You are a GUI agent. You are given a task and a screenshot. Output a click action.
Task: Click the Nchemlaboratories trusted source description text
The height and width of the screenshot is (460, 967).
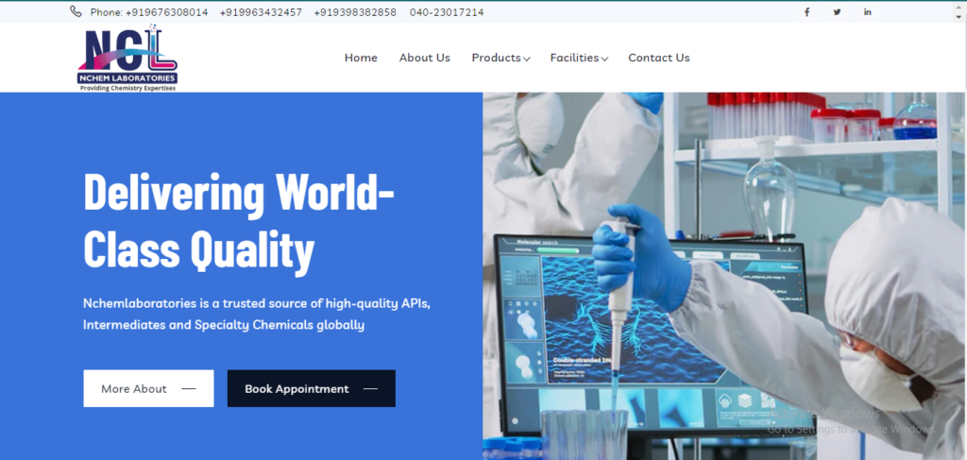pos(257,314)
